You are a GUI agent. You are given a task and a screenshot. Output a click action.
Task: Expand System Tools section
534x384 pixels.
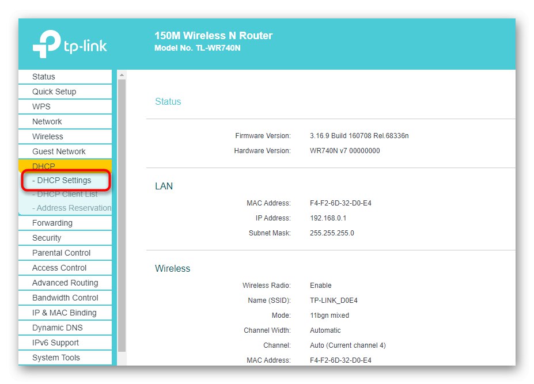(65, 358)
